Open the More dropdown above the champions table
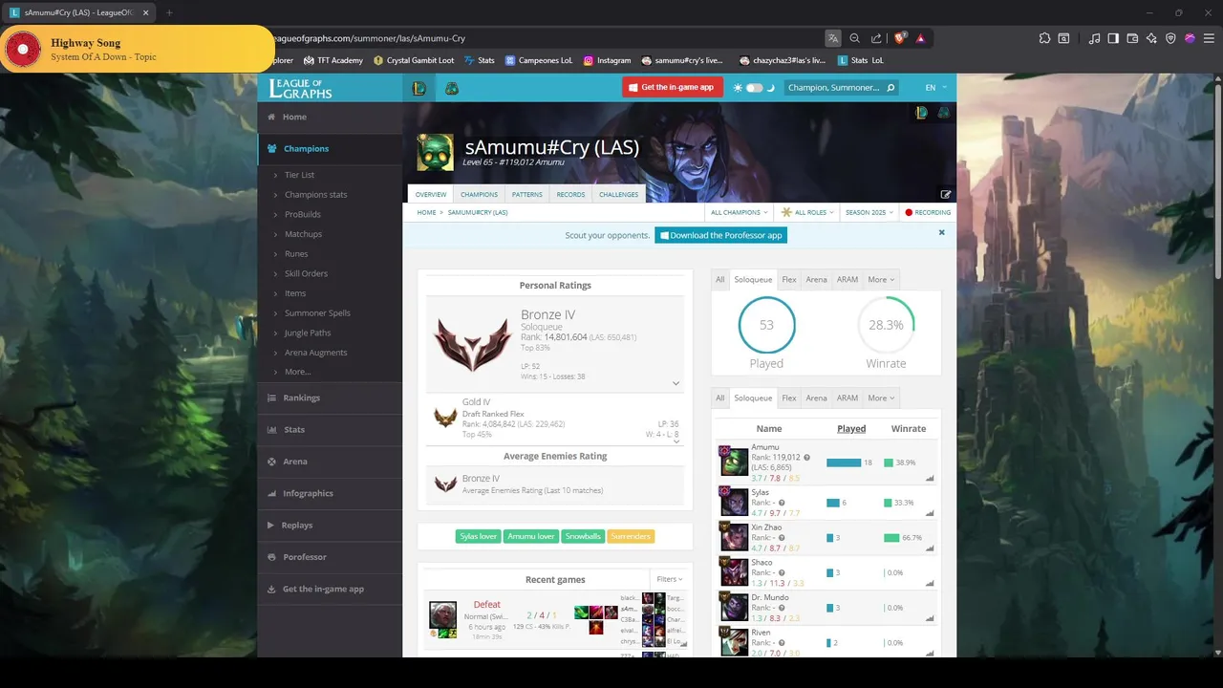The image size is (1223, 688). (x=880, y=398)
